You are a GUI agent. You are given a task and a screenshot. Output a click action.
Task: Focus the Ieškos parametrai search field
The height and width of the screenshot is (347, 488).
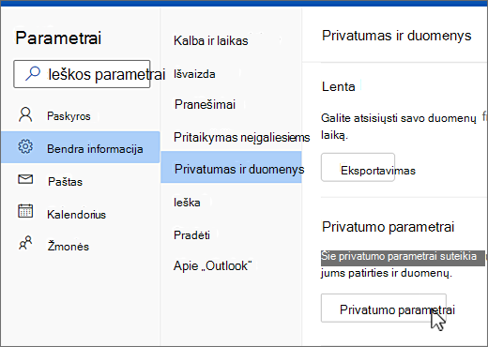point(82,74)
